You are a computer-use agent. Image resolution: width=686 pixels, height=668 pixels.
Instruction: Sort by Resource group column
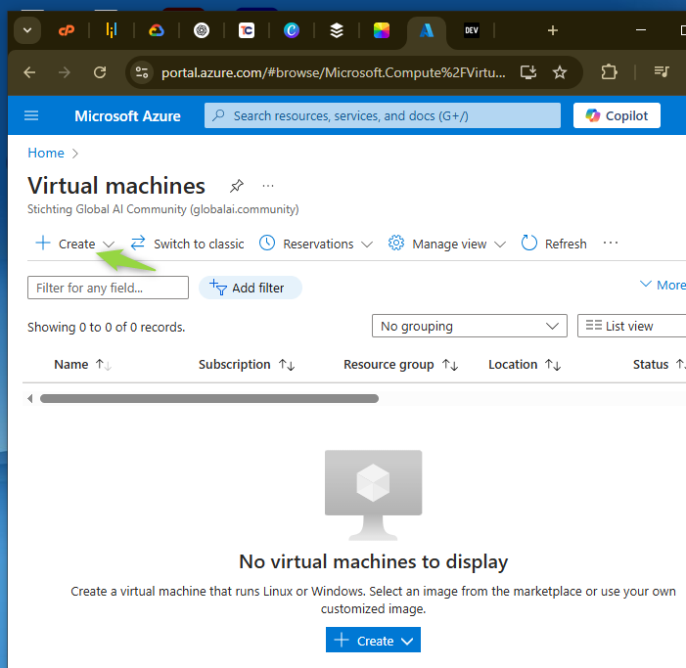[x=401, y=365]
